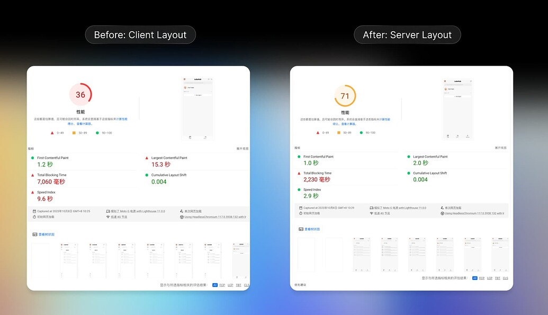Open the page screenshot thumbnail in After panel
This screenshot has width=548, height=315.
(x=457, y=109)
